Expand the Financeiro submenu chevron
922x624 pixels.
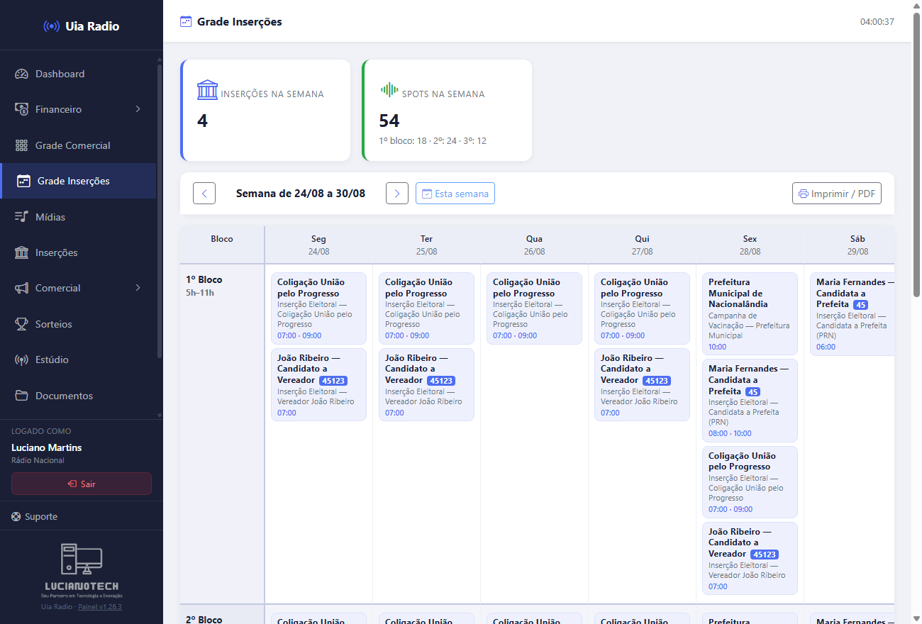click(138, 109)
